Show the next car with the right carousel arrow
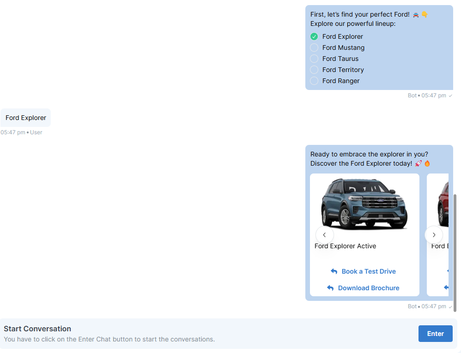This screenshot has height=353, width=461. pyautogui.click(x=434, y=235)
